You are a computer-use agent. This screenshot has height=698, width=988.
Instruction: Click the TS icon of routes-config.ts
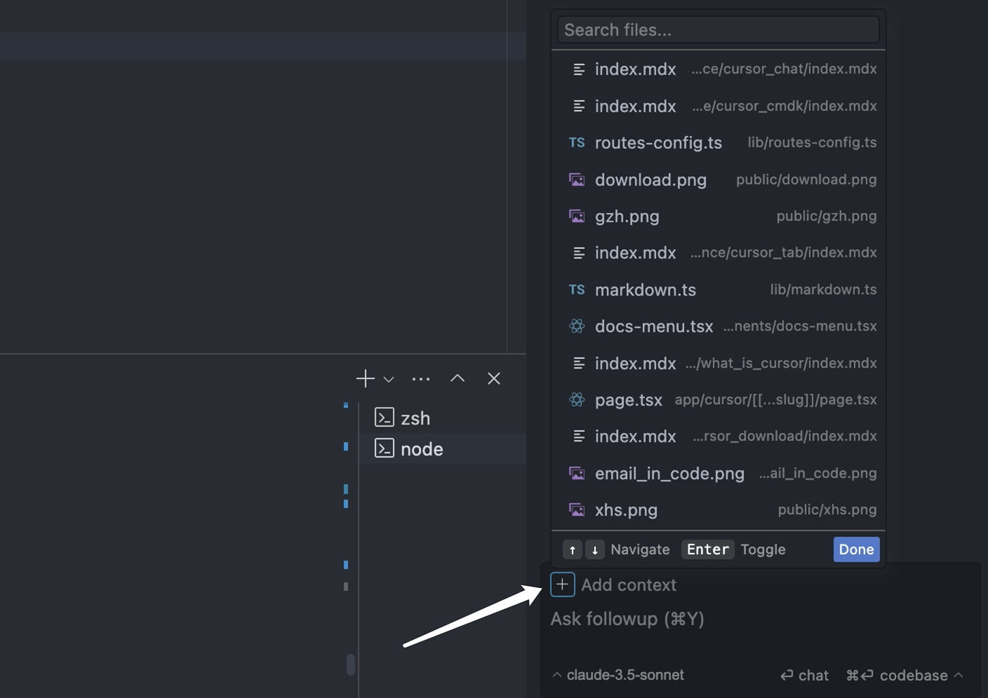tap(577, 142)
